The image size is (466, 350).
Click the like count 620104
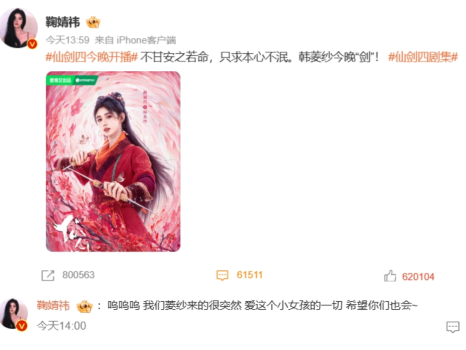pyautogui.click(x=418, y=277)
